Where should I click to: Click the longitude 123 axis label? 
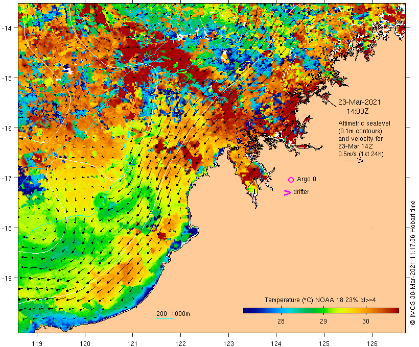(x=228, y=343)
